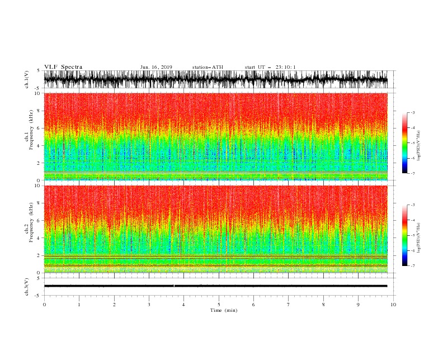Select the "start UT = 23:10:1" text

270,67
